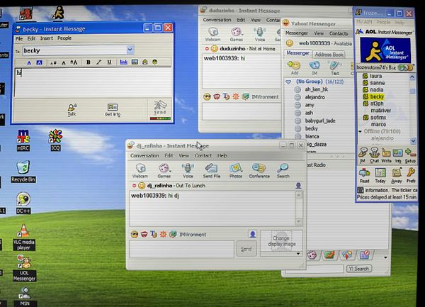Click Webcam in dj_rafinha toolbar
The height and width of the screenshot is (307, 425).
[x=140, y=171]
